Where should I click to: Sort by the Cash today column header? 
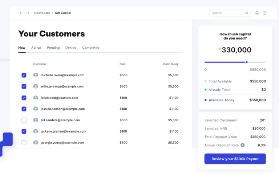tap(171, 64)
